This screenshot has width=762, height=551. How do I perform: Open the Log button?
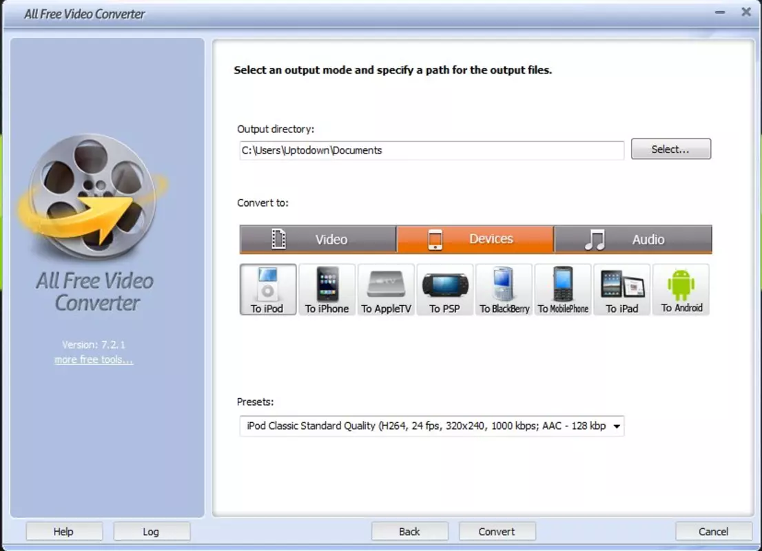[x=152, y=532]
